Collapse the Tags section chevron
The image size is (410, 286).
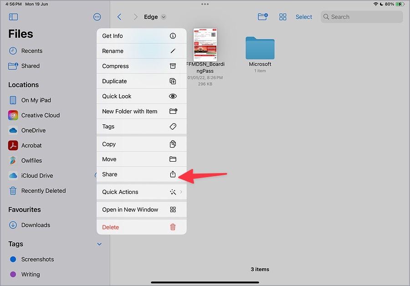click(x=99, y=244)
